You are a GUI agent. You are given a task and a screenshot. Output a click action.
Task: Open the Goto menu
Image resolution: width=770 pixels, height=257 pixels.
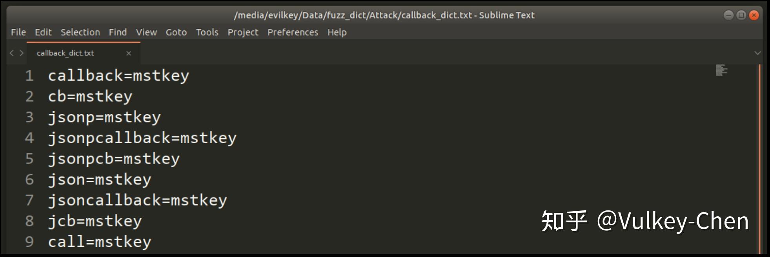(x=176, y=32)
